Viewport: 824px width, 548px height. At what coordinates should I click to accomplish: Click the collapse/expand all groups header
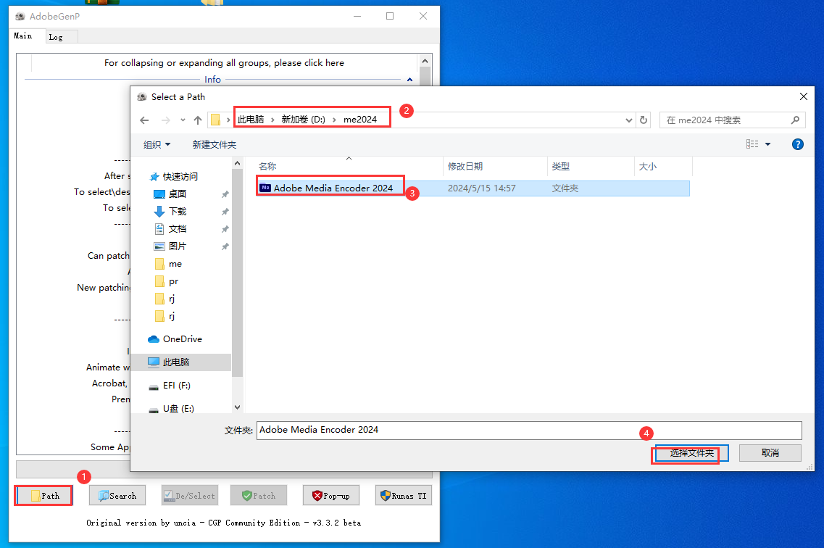[x=224, y=63]
